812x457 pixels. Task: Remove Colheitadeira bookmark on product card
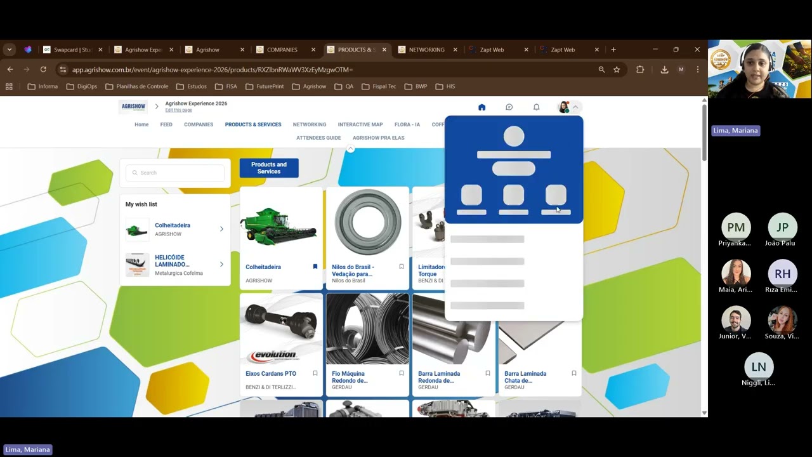pos(315,267)
